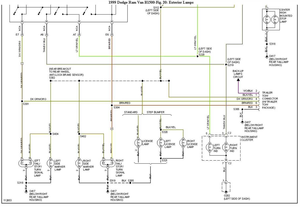Expand splice S304 on the BRN/RED wire

[111, 105]
